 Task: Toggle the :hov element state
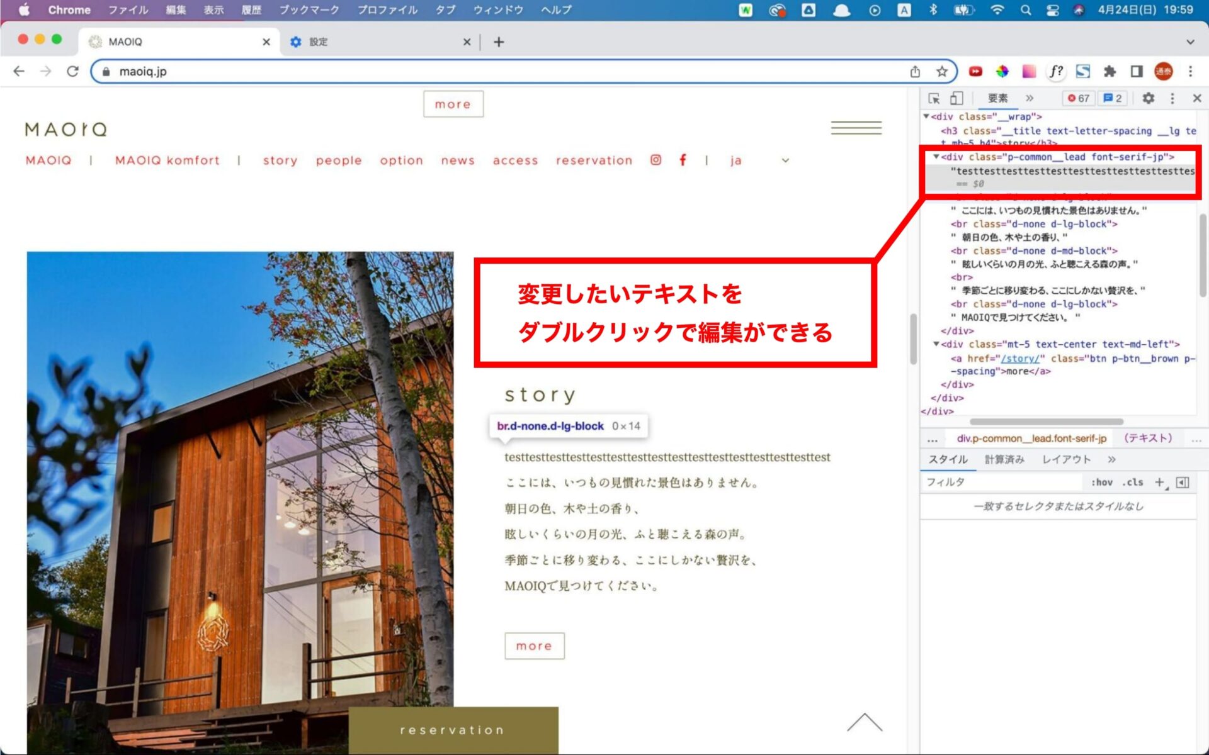[1102, 482]
